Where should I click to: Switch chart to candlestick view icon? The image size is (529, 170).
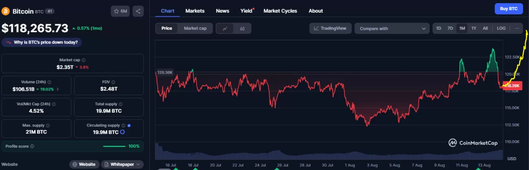[242, 28]
